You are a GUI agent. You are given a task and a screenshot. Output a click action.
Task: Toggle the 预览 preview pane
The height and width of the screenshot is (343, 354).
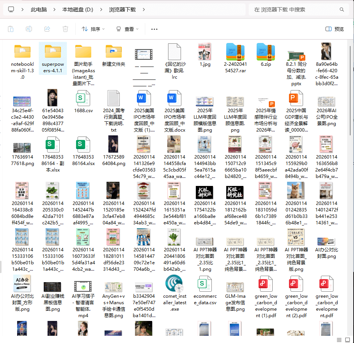(x=335, y=29)
